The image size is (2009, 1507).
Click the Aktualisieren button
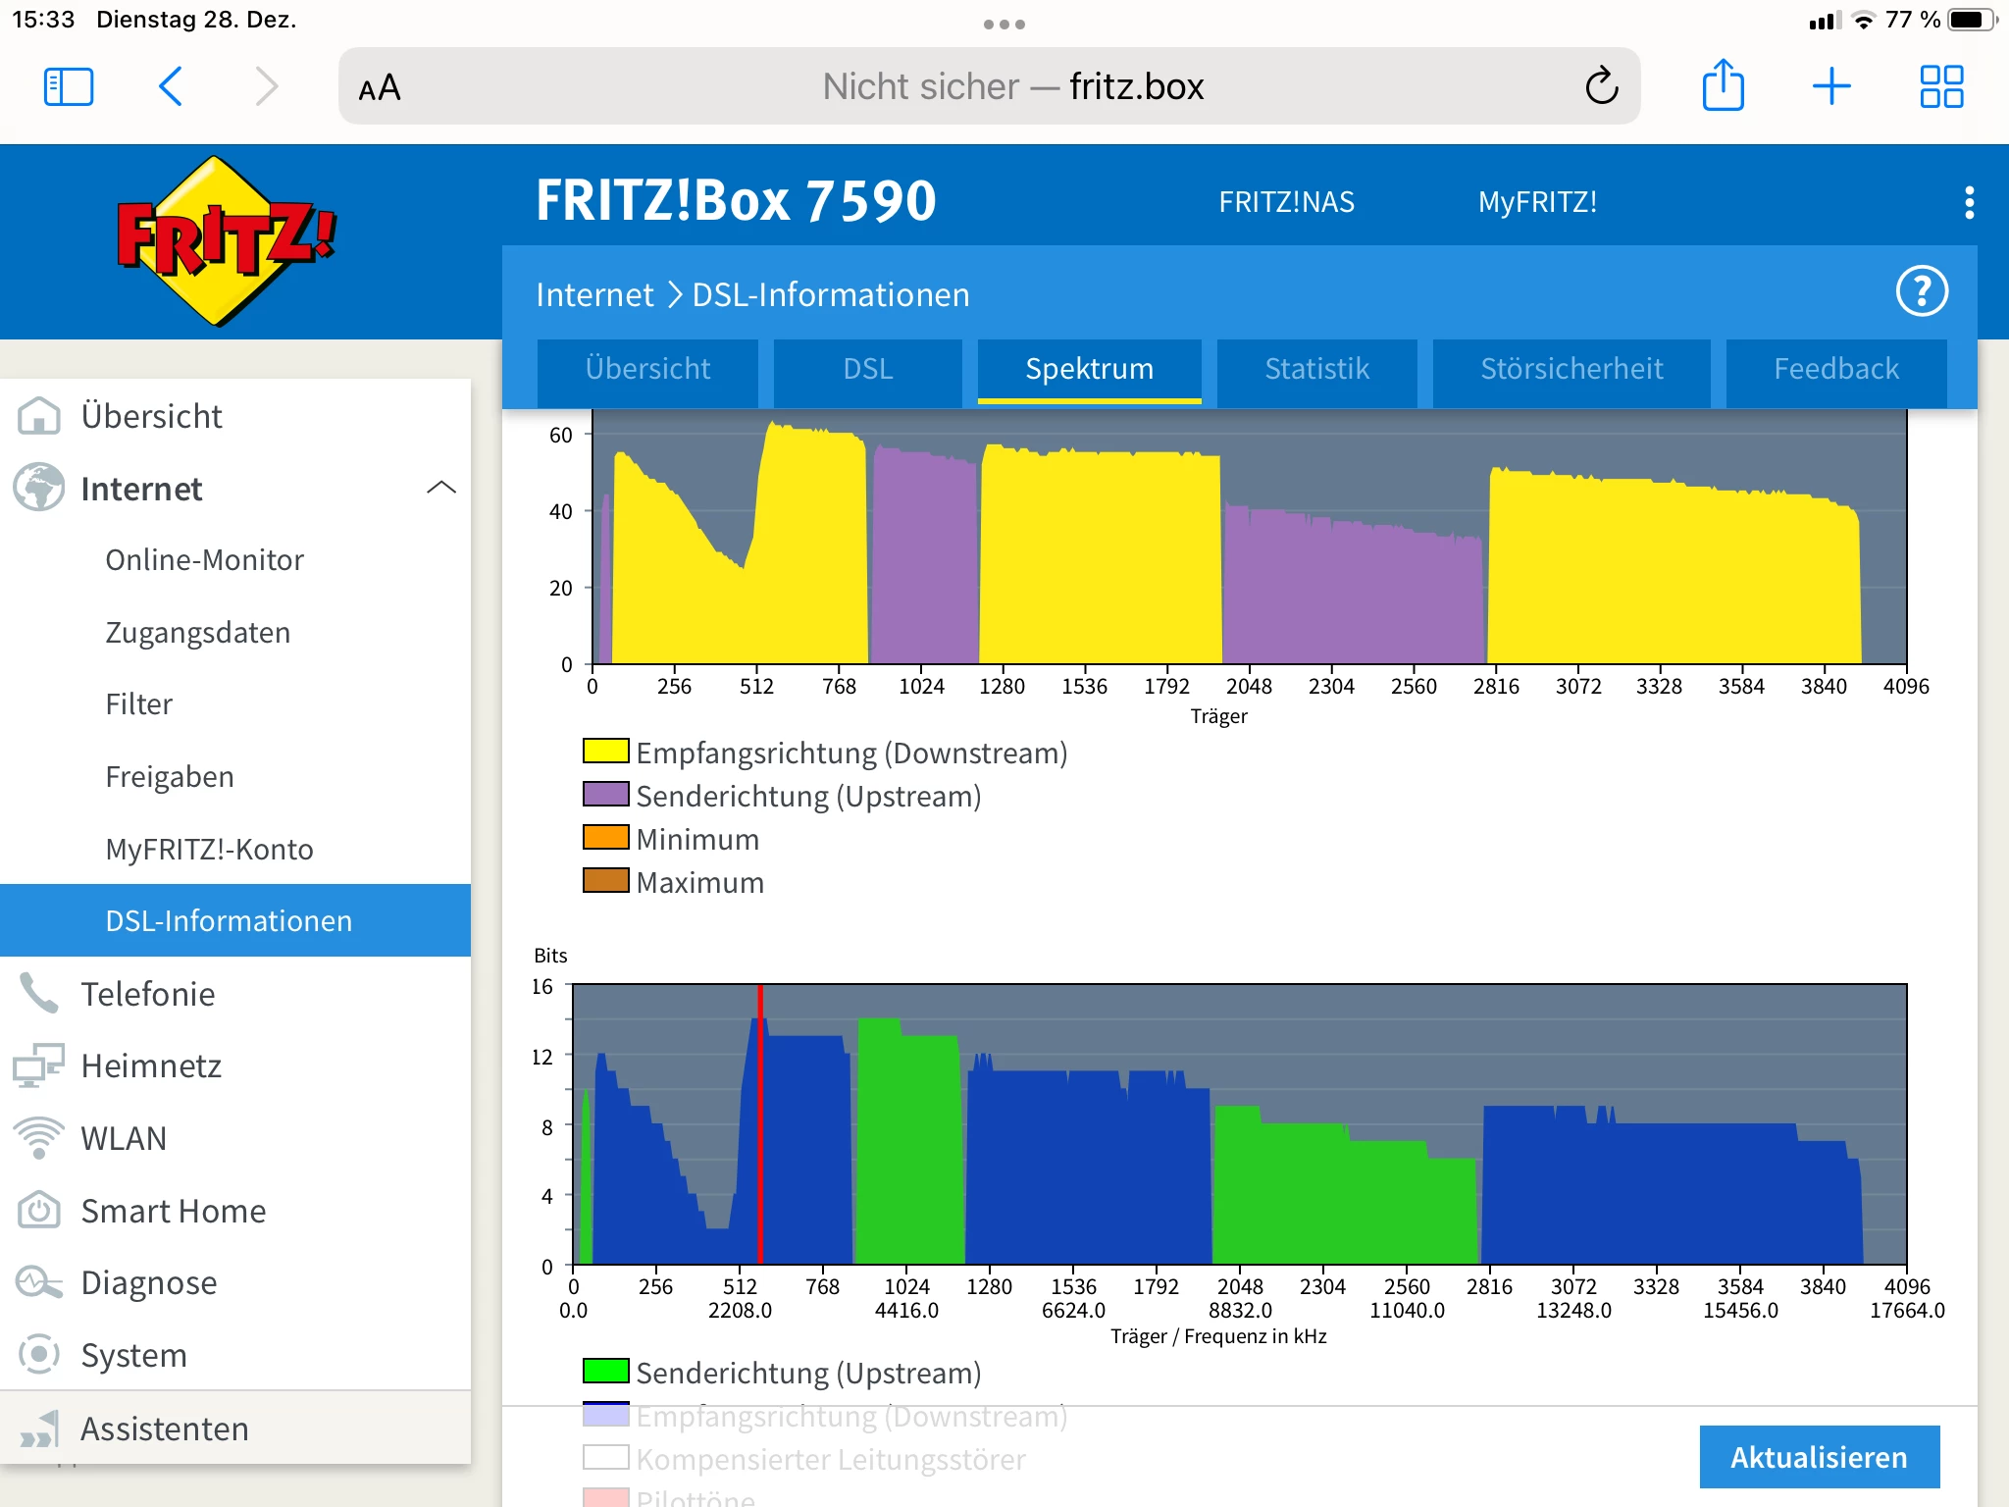[1819, 1457]
